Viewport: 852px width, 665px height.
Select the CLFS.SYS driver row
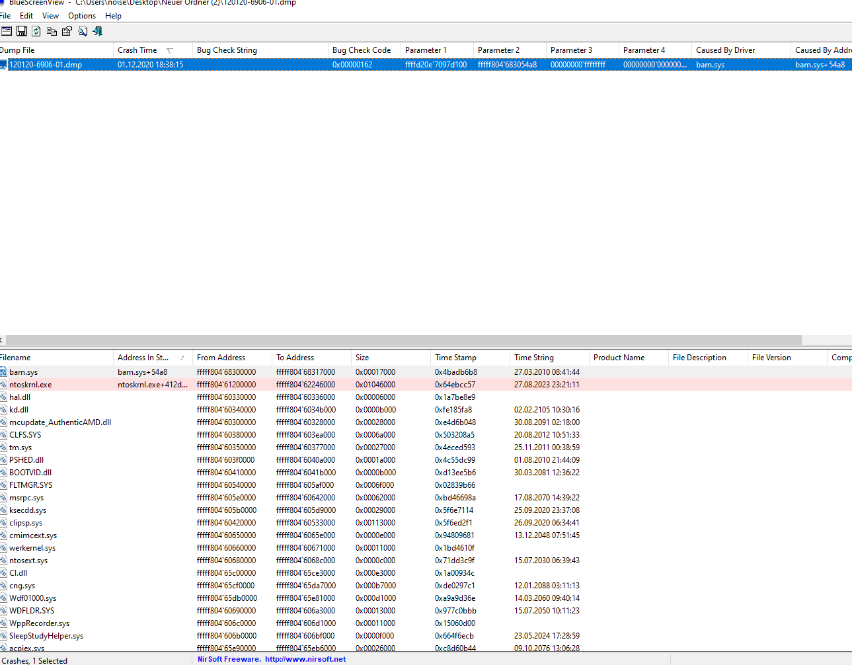[x=426, y=435]
